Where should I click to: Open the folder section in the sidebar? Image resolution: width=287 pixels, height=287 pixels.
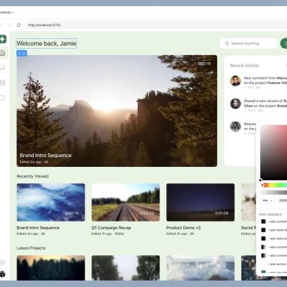tap(2, 98)
